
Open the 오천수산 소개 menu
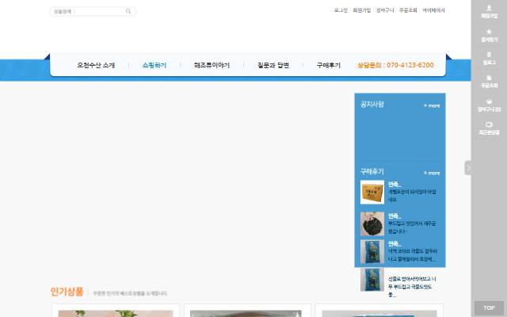pos(96,65)
